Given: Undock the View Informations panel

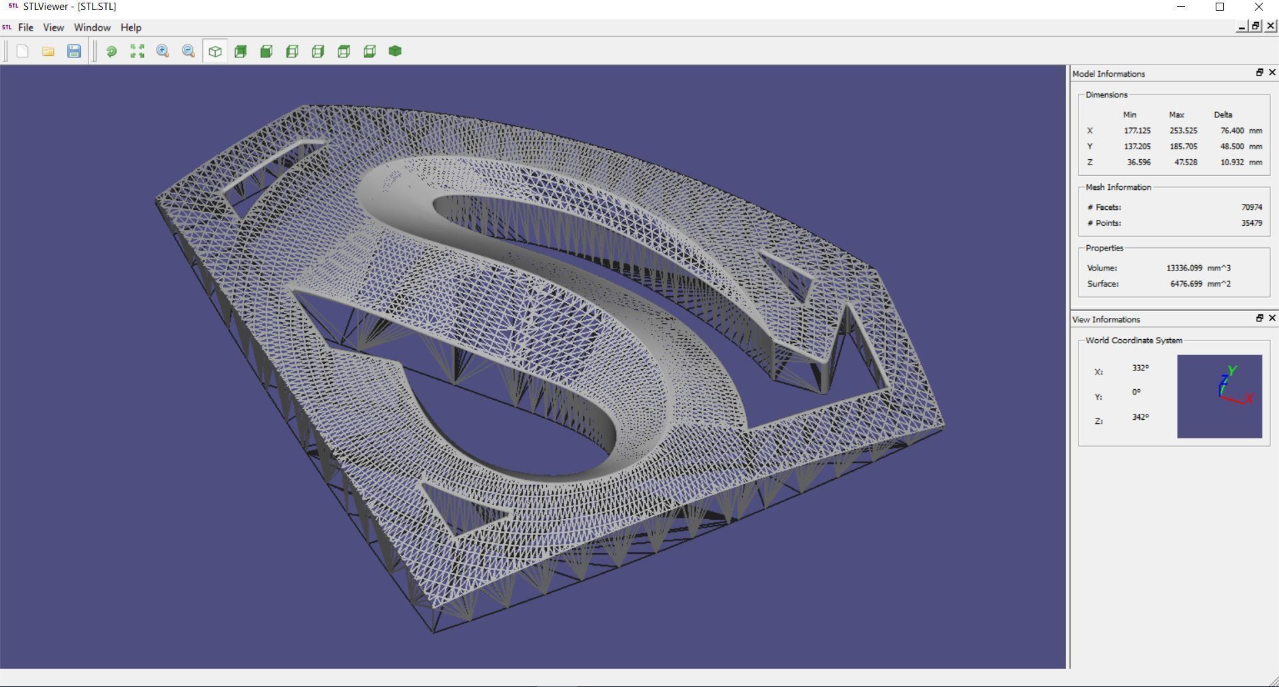Looking at the screenshot, I should [1260, 318].
